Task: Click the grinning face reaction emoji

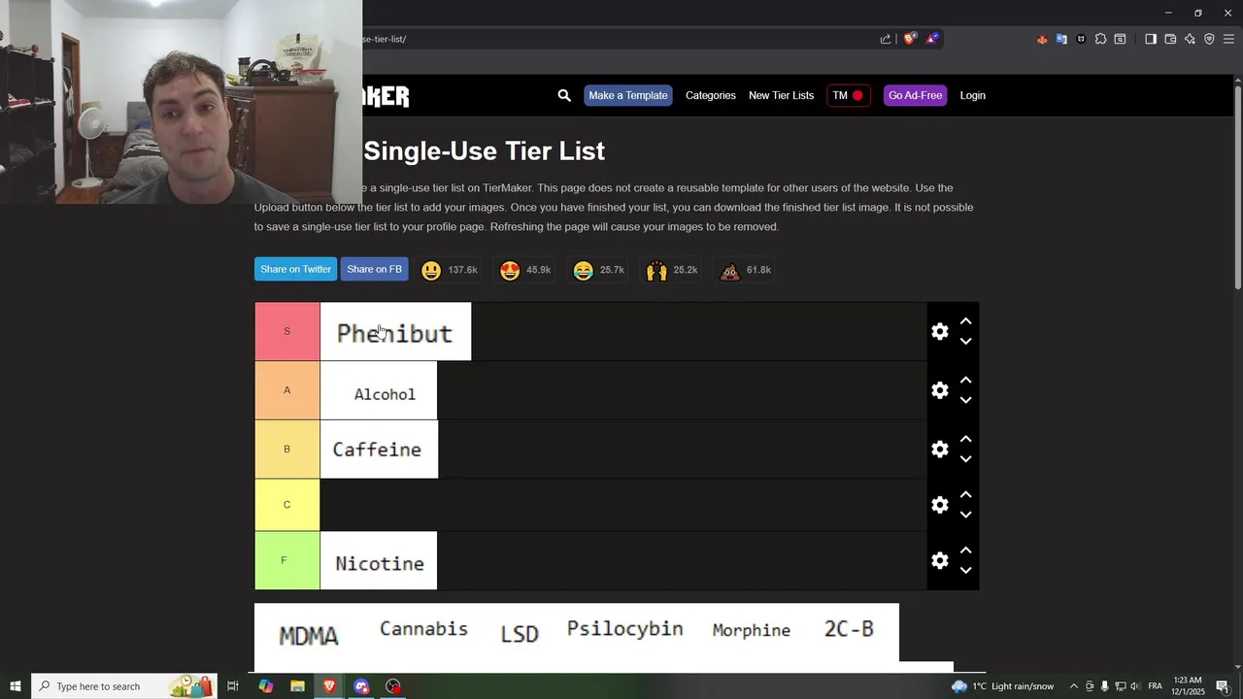Action: coord(431,270)
